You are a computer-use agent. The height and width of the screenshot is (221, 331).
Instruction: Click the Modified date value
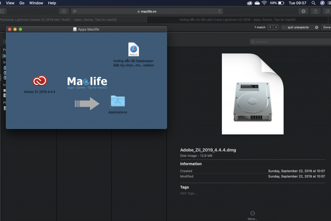(297, 176)
